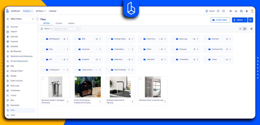The image size is (260, 125).
Task: Click the notifications bell icon
Action: coord(247,11)
